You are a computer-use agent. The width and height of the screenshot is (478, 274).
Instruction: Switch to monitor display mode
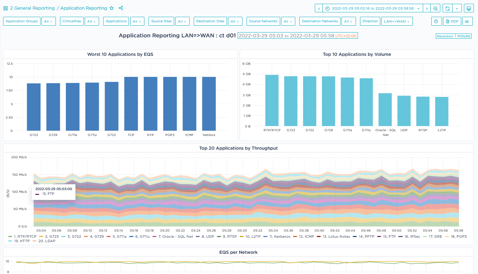(x=469, y=9)
